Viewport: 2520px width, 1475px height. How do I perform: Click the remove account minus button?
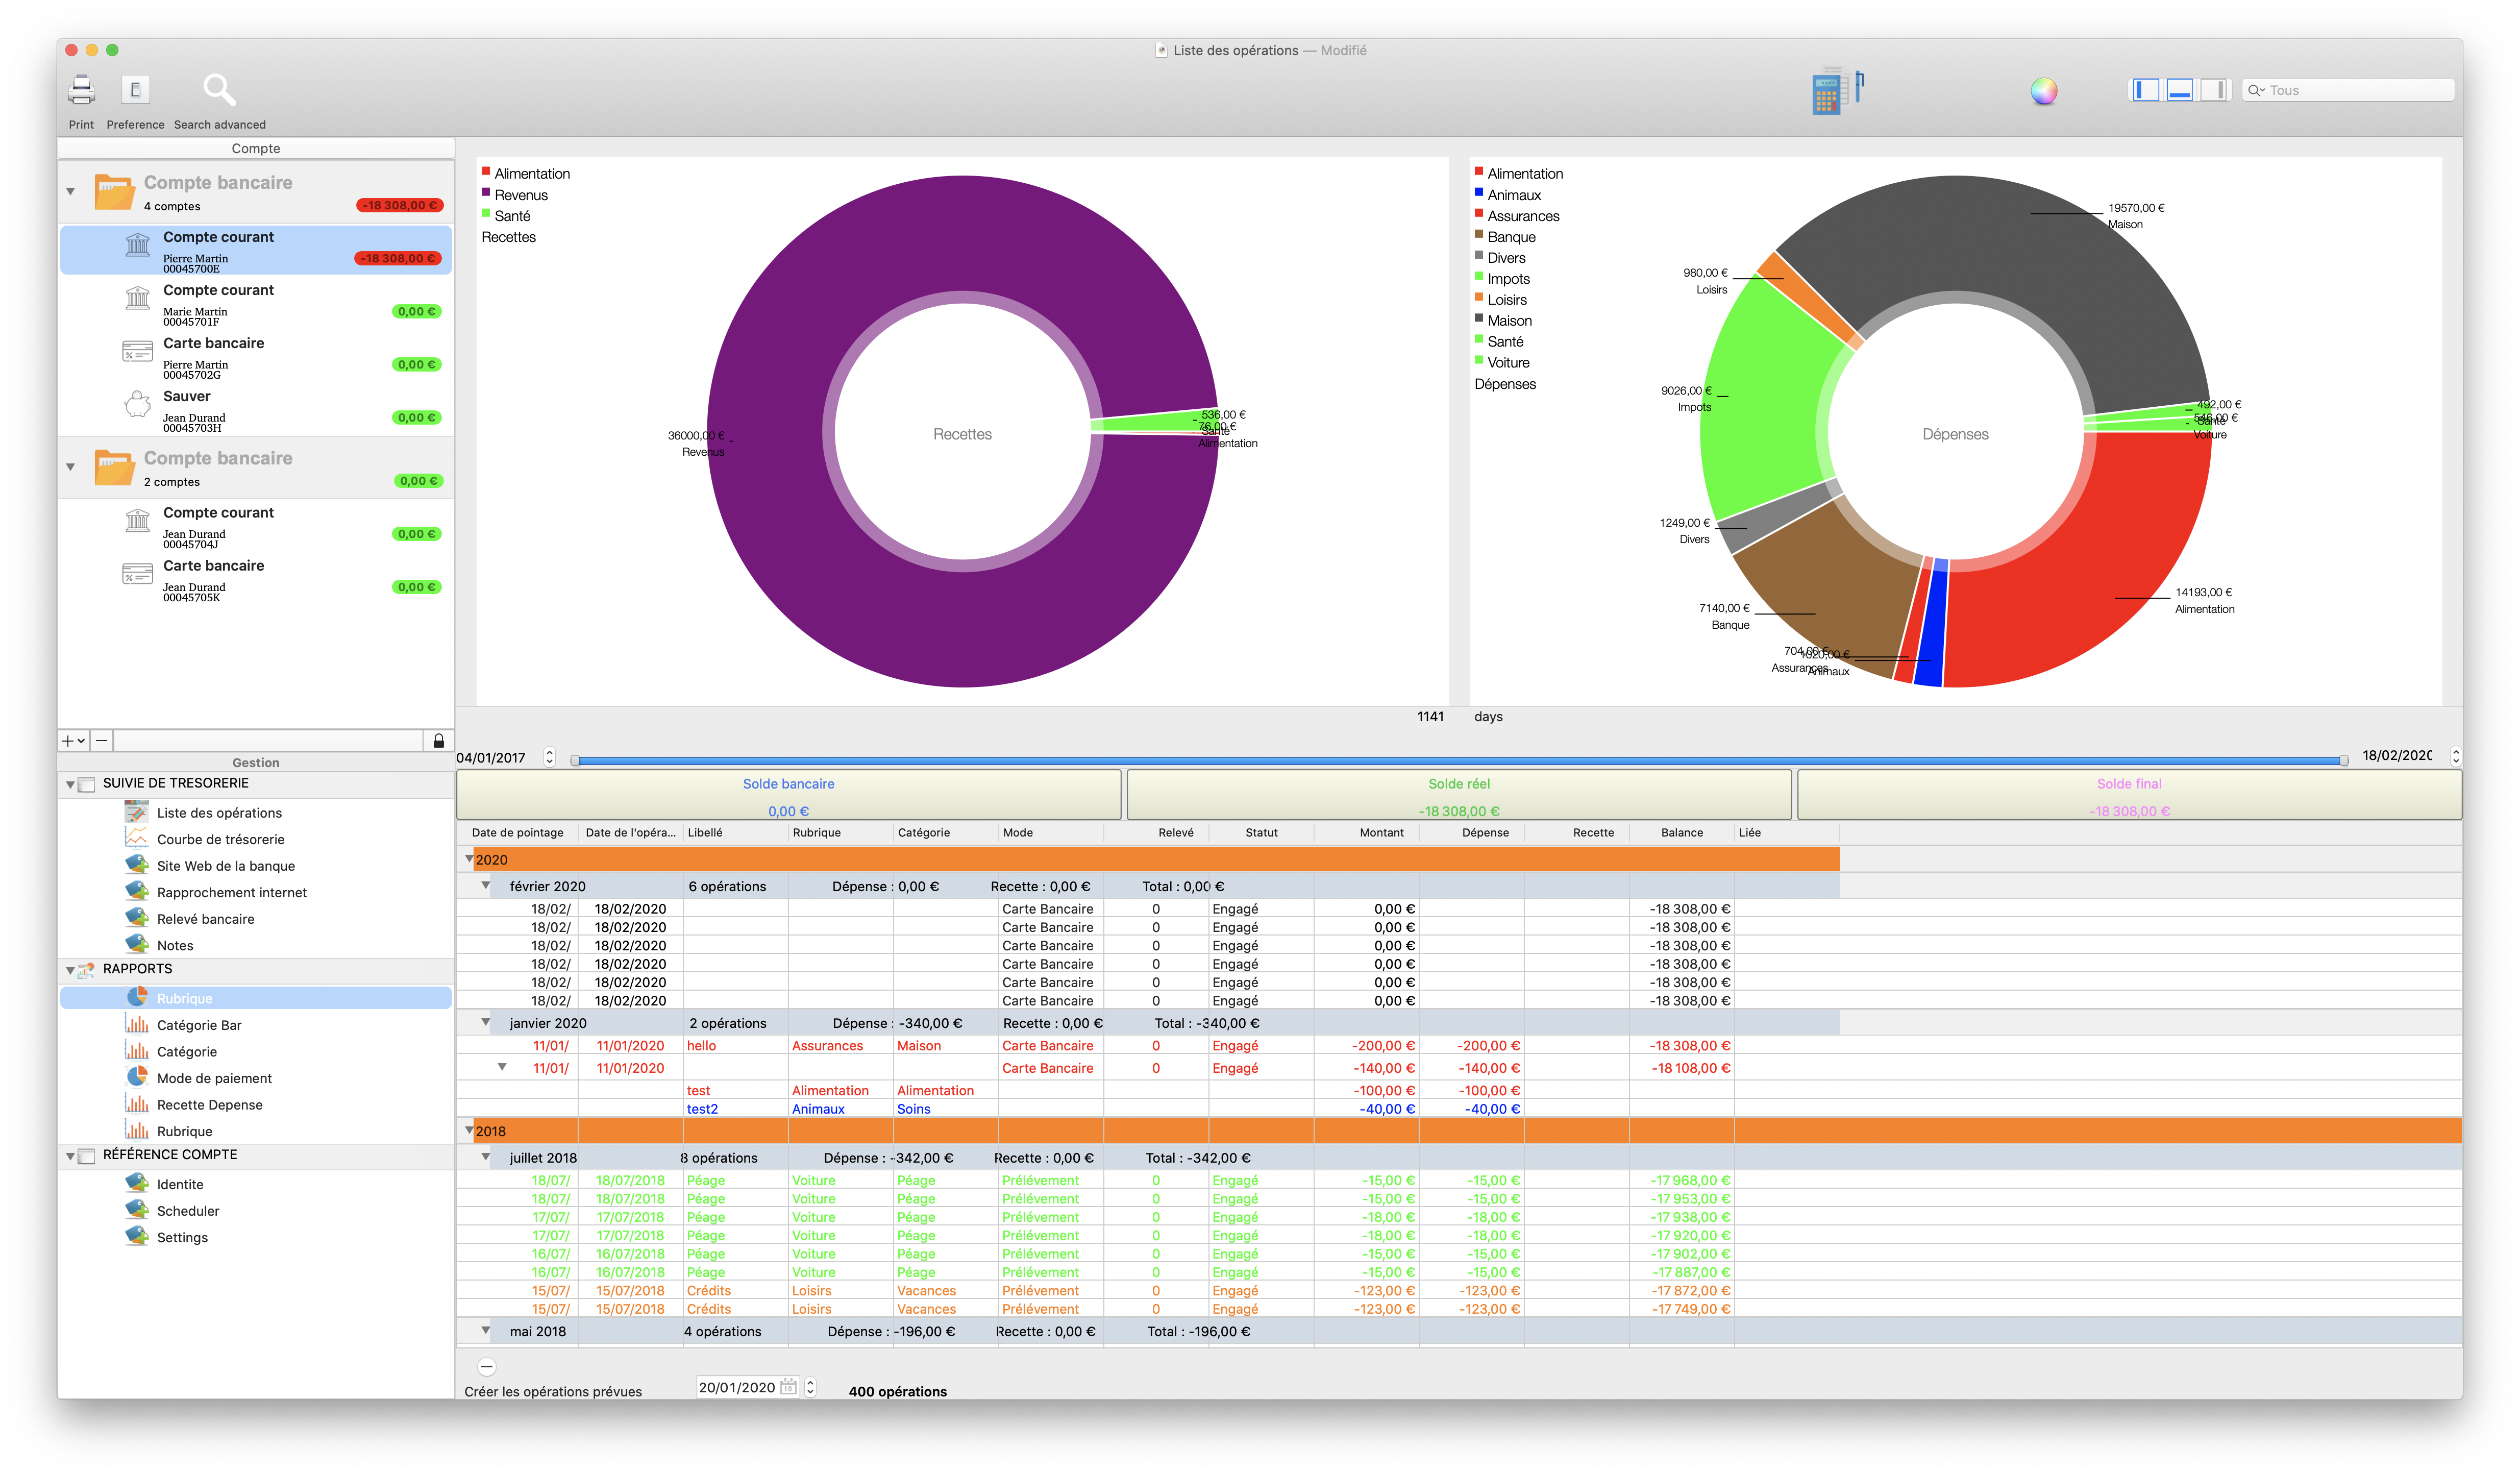(x=101, y=741)
